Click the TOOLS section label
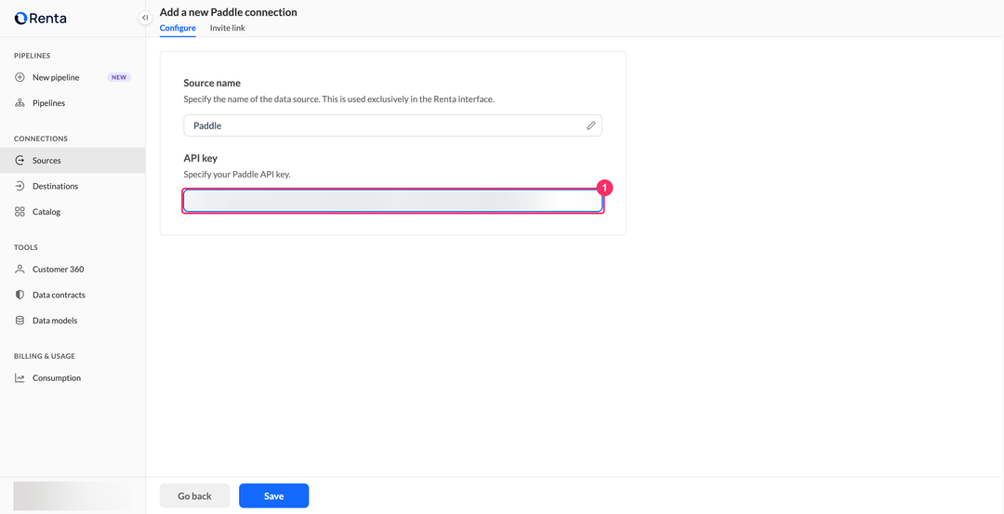The width and height of the screenshot is (1004, 514). [x=26, y=248]
